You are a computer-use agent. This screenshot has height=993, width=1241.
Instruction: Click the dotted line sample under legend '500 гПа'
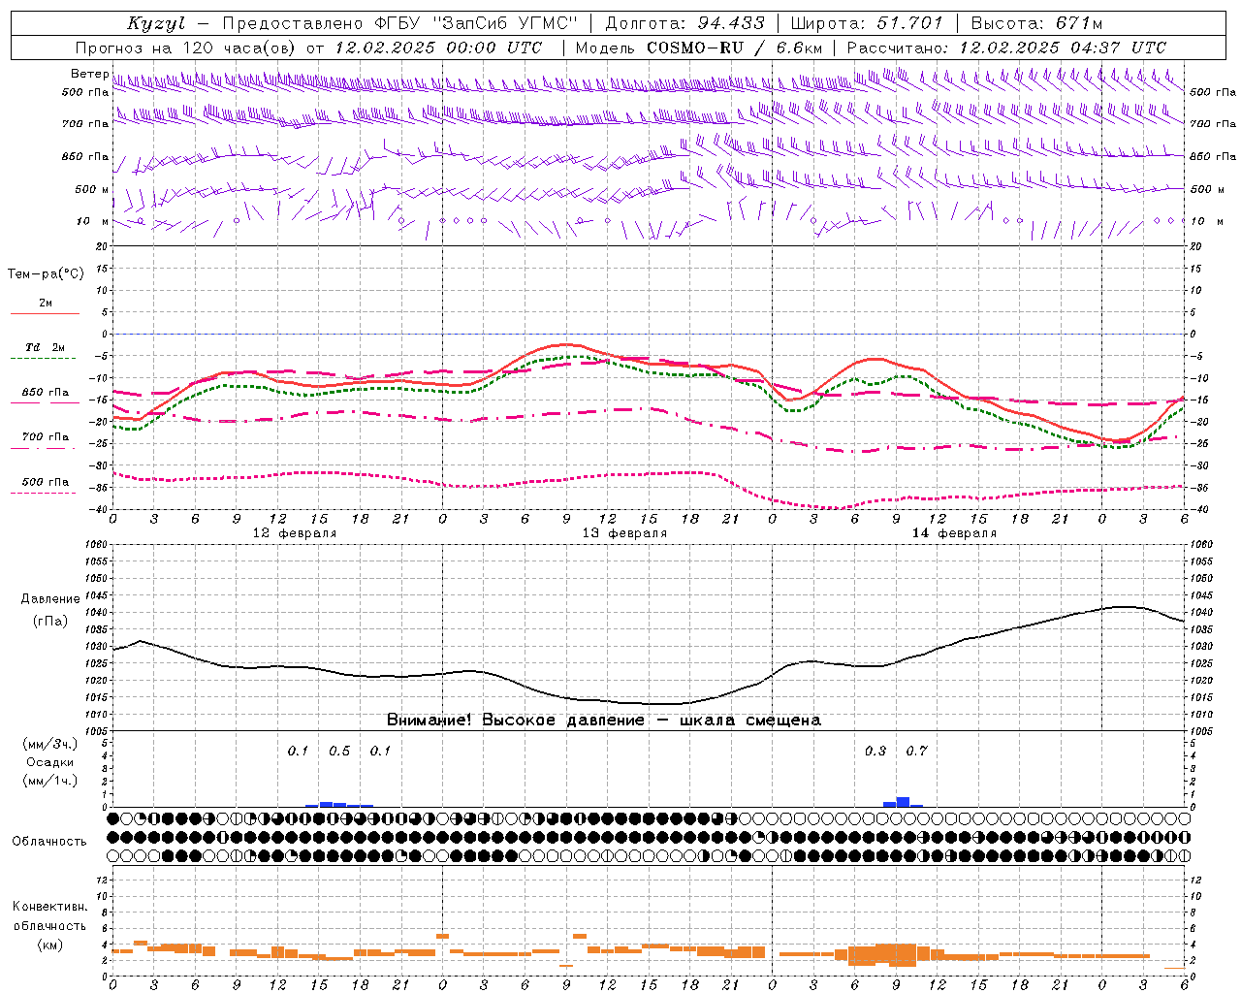point(43,493)
